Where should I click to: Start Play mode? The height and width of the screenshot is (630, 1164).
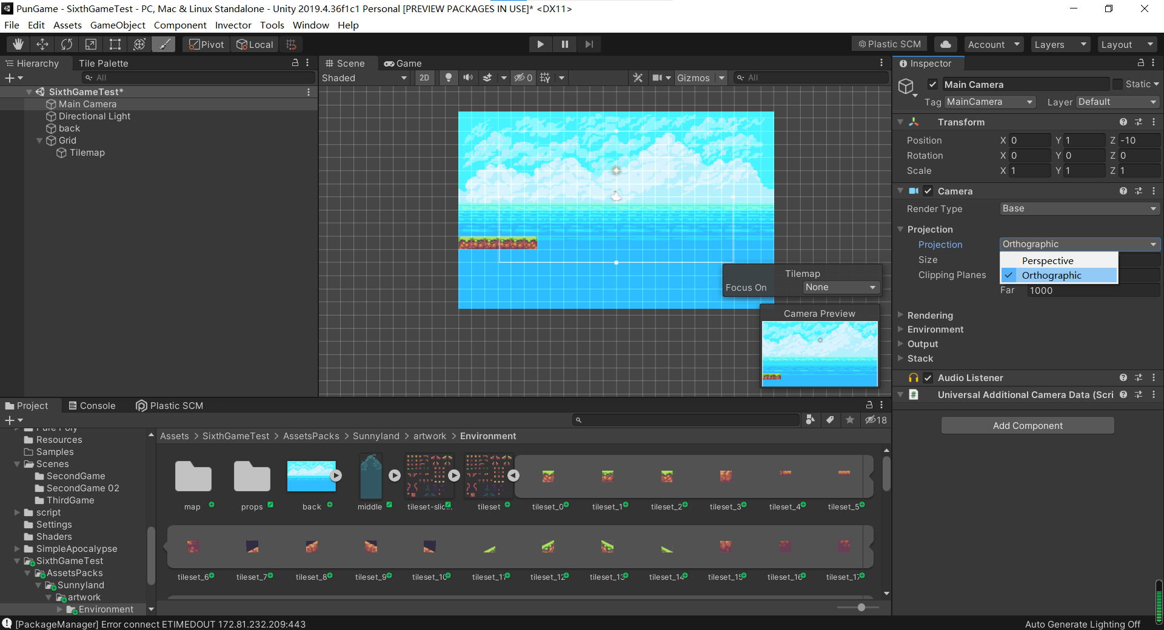coord(540,44)
